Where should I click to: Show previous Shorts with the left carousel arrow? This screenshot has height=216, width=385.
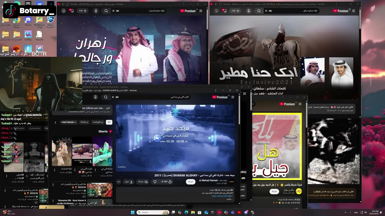[52, 154]
